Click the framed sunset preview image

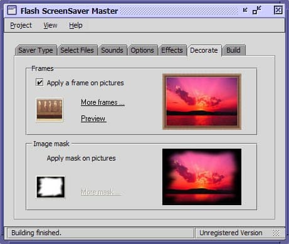tap(202, 102)
